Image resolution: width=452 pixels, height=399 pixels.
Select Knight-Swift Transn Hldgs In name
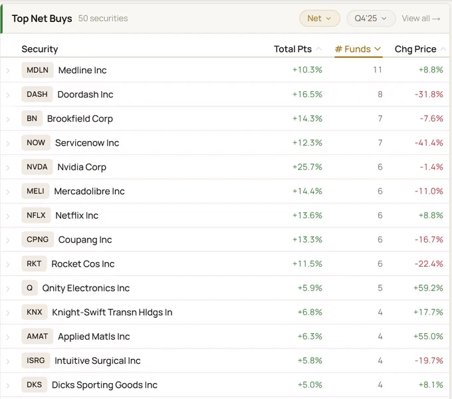(x=112, y=313)
